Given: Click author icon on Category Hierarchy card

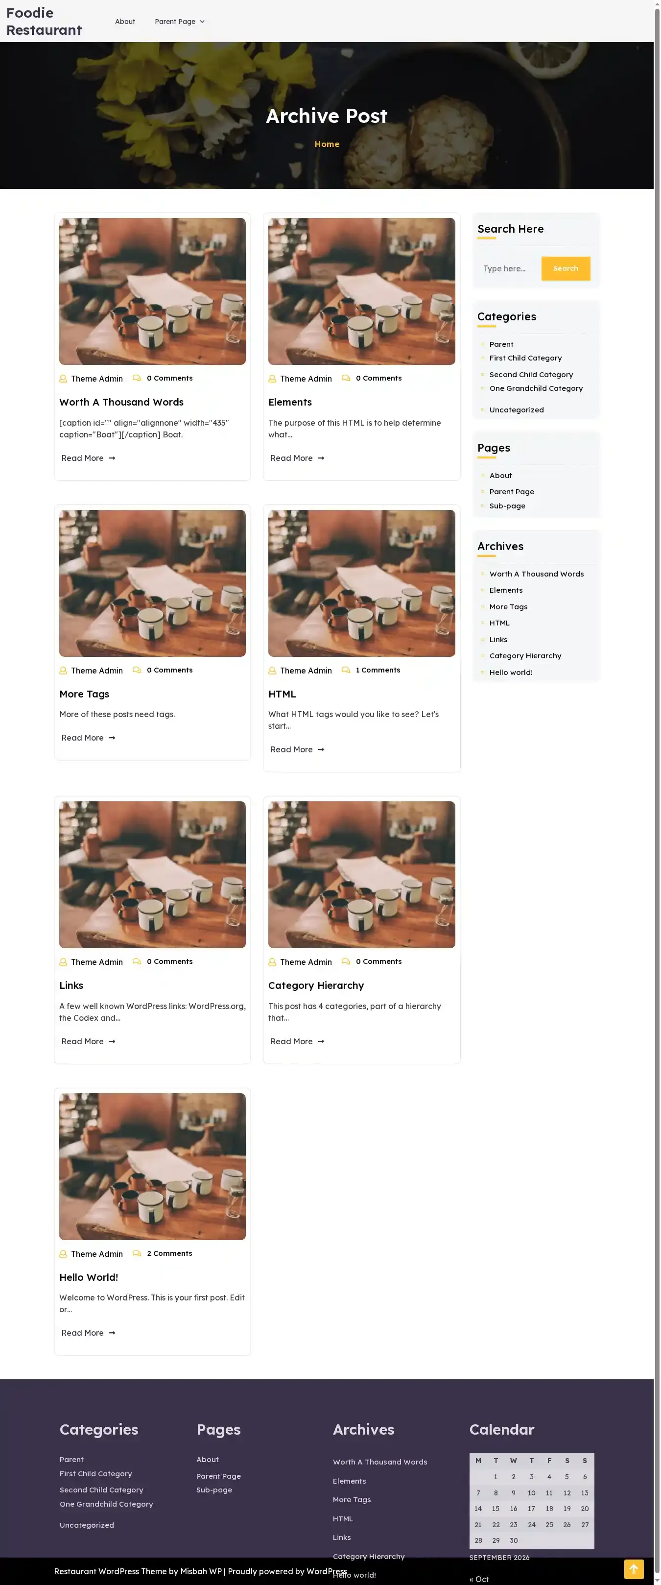Looking at the screenshot, I should click(272, 961).
